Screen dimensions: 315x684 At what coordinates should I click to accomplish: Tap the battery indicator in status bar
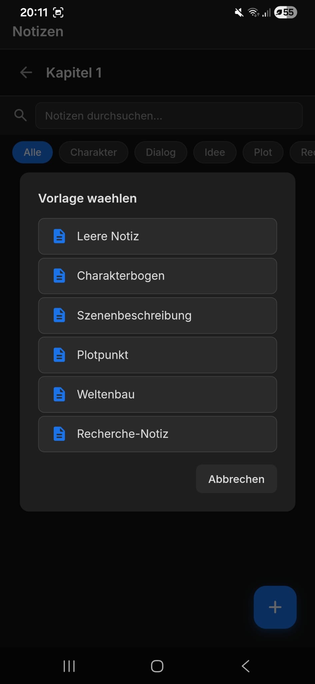pyautogui.click(x=285, y=12)
